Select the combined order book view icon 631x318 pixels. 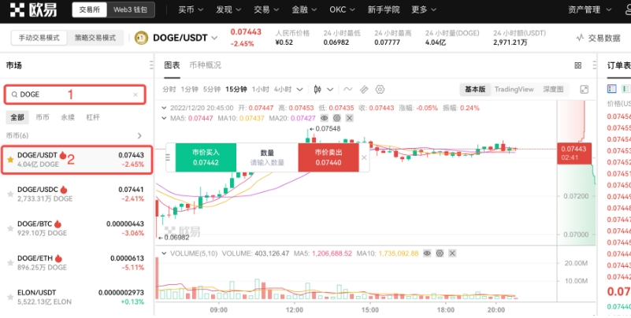(611, 89)
